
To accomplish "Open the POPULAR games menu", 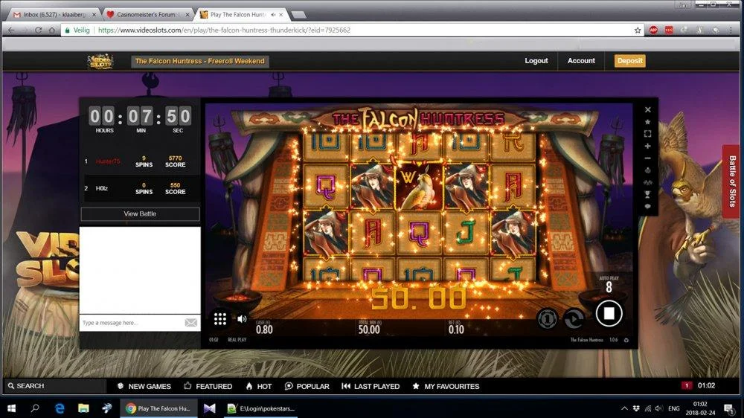I will [x=307, y=386].
